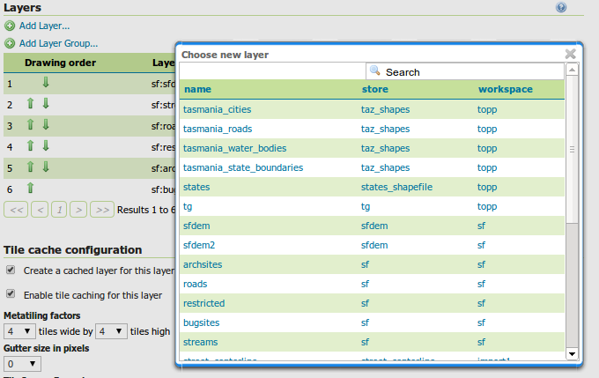
Task: Toggle Create a cached layer checkbox
Action: click(11, 270)
